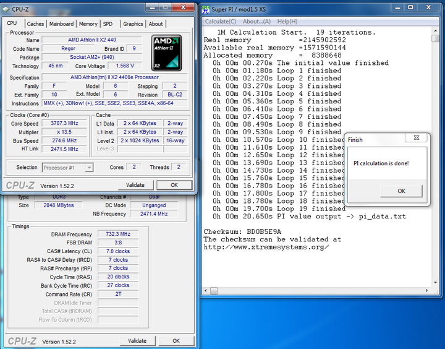
Task: Click the Super PI horizontal scrollbar thumb
Action: pos(214,291)
